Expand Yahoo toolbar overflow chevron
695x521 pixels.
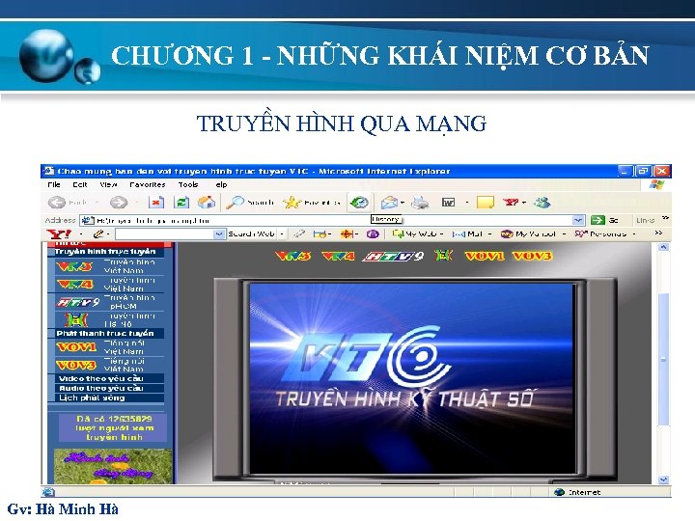(x=658, y=233)
